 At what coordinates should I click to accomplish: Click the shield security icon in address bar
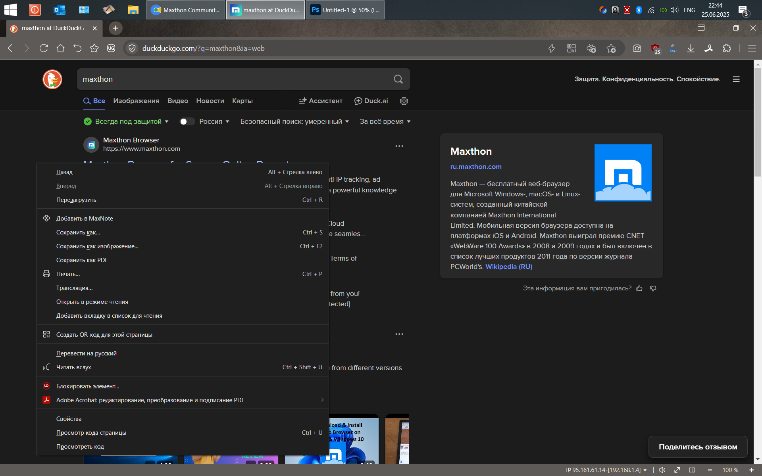click(132, 48)
